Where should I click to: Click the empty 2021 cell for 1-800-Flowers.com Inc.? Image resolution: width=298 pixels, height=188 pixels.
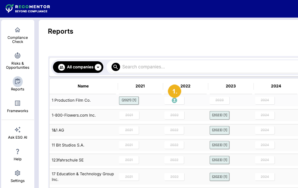[129, 115]
